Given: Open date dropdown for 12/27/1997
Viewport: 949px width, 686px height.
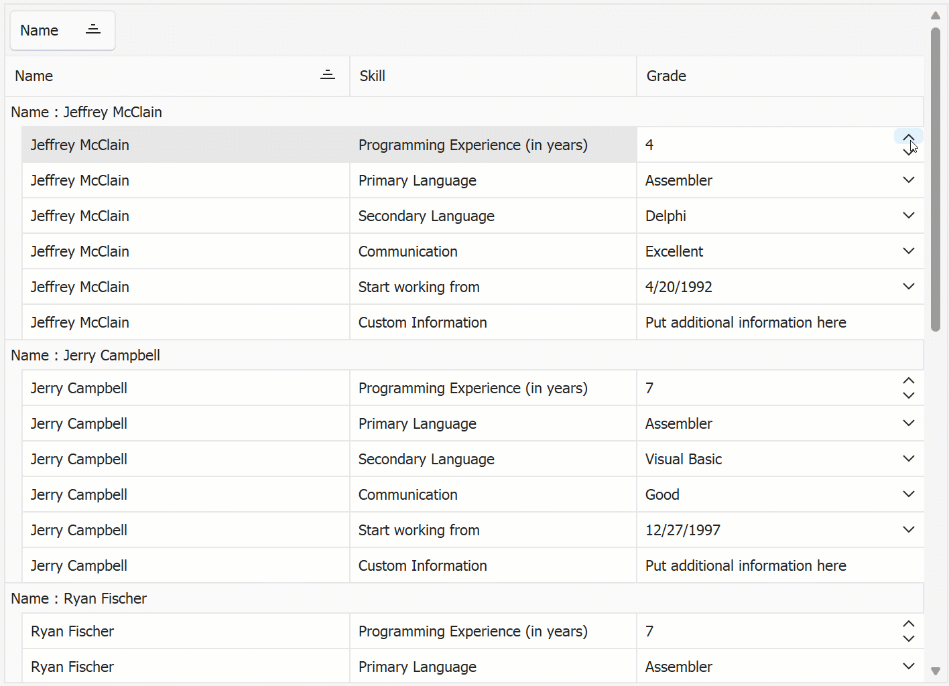Looking at the screenshot, I should (908, 530).
